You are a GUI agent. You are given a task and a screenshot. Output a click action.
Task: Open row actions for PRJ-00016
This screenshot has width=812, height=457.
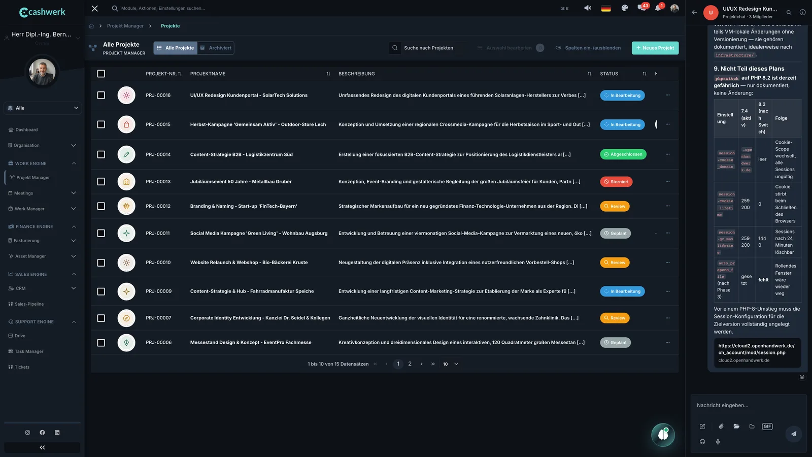(667, 95)
